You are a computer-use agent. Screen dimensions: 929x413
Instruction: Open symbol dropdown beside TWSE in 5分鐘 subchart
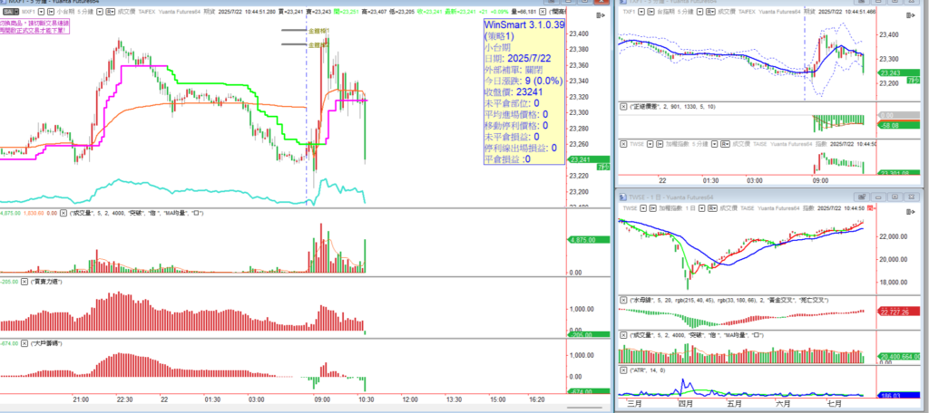650,144
